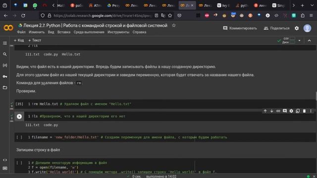Translate this page icon in address bar
This screenshot has height=178, width=317.
163,15
